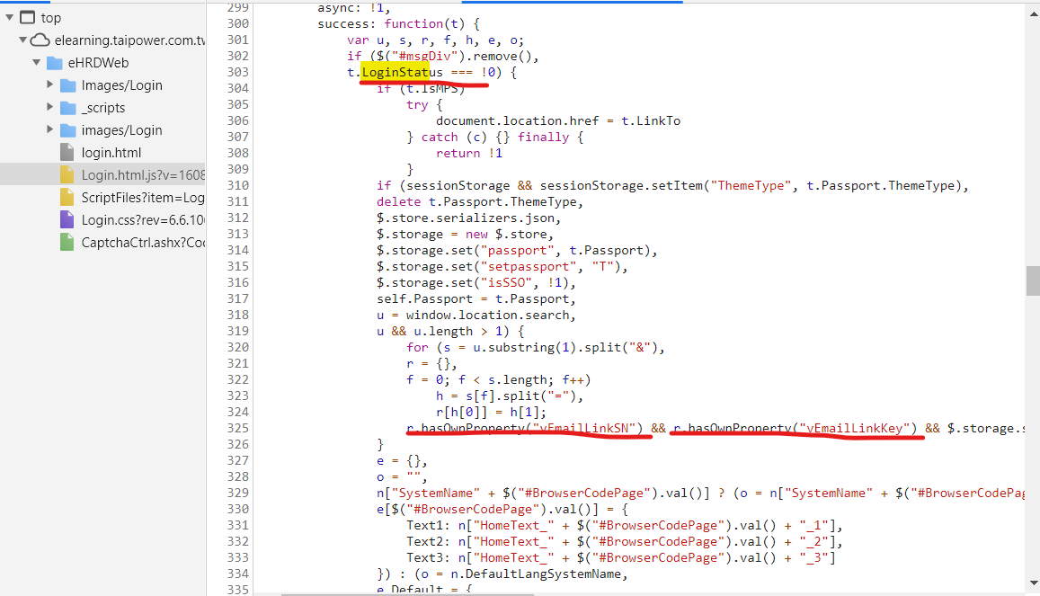Click n.DefaultLangSystemName on line 334
Image resolution: width=1040 pixels, height=596 pixels.
click(x=535, y=574)
